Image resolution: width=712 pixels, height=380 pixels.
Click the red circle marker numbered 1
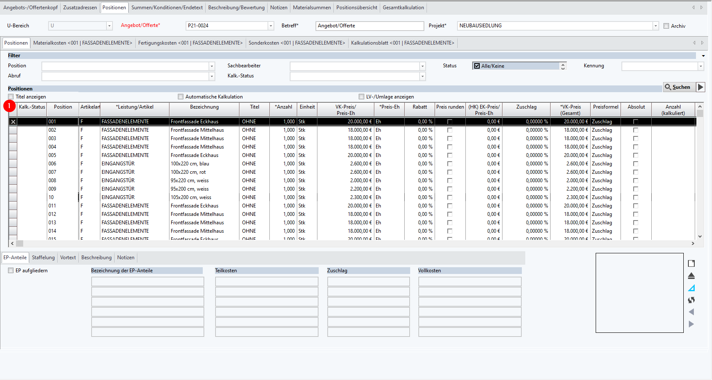pos(9,106)
